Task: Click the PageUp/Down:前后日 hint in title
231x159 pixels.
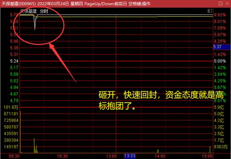Action: (x=106, y=3)
